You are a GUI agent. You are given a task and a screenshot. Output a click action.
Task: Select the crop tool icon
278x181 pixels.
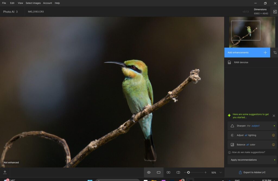click(275, 53)
